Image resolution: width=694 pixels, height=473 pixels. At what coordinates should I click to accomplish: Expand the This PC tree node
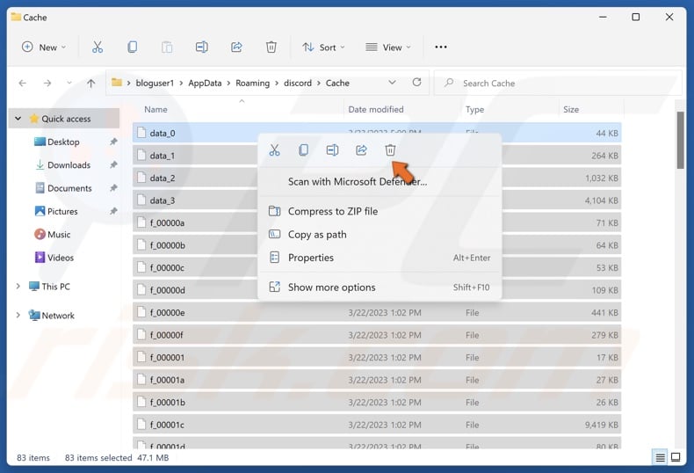(x=18, y=286)
